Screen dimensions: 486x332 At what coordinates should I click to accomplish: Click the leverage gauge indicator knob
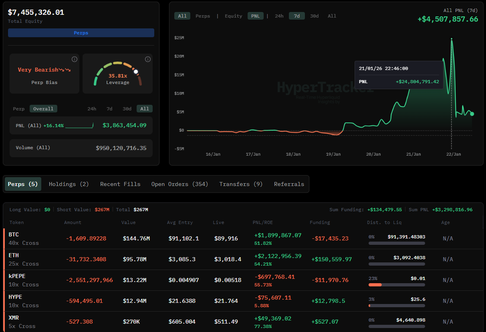[x=136, y=72]
